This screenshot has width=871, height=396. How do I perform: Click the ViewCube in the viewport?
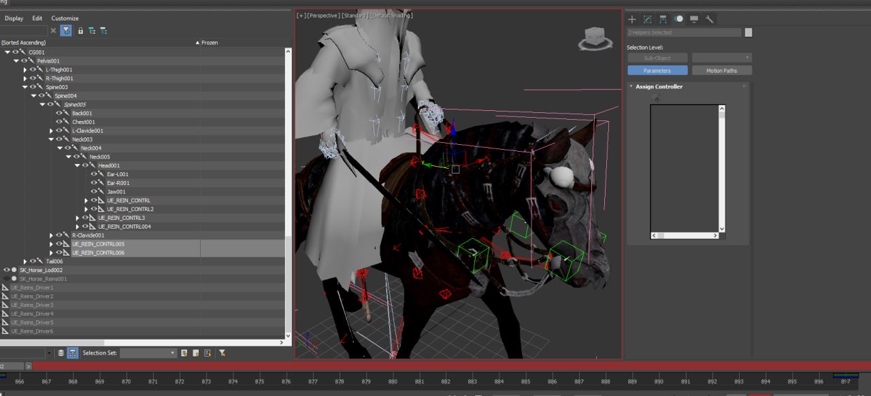(595, 39)
